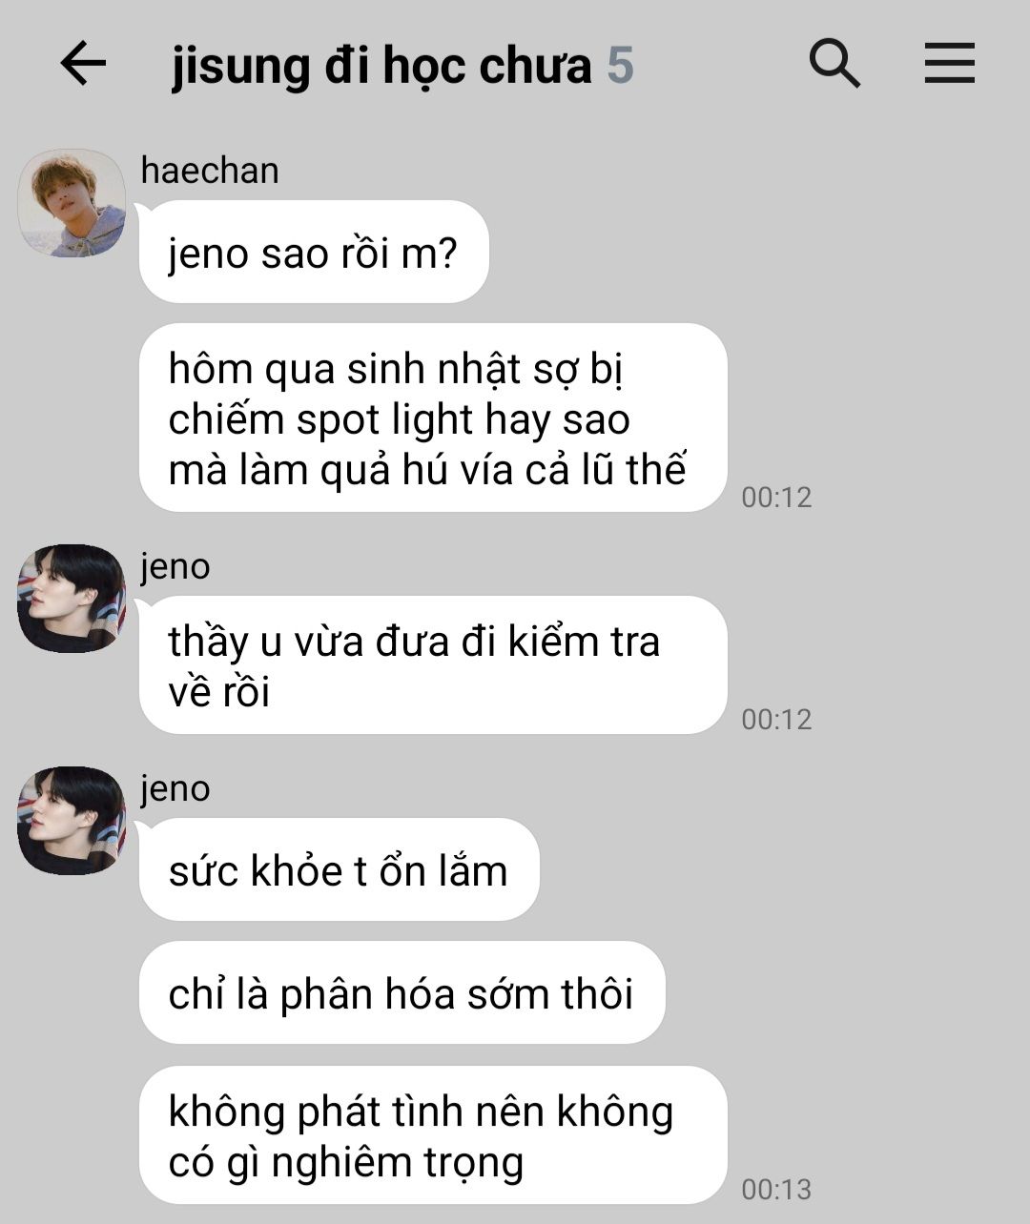This screenshot has height=1224, width=1030.
Task: Open the chat title 'jisung đi học chưa'
Action: (381, 66)
